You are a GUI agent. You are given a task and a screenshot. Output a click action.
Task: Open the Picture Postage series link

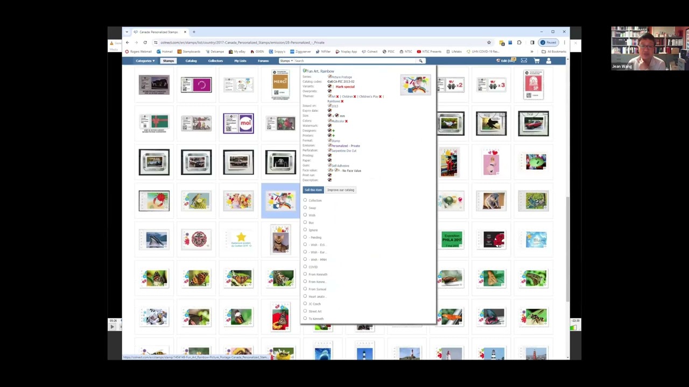point(341,77)
